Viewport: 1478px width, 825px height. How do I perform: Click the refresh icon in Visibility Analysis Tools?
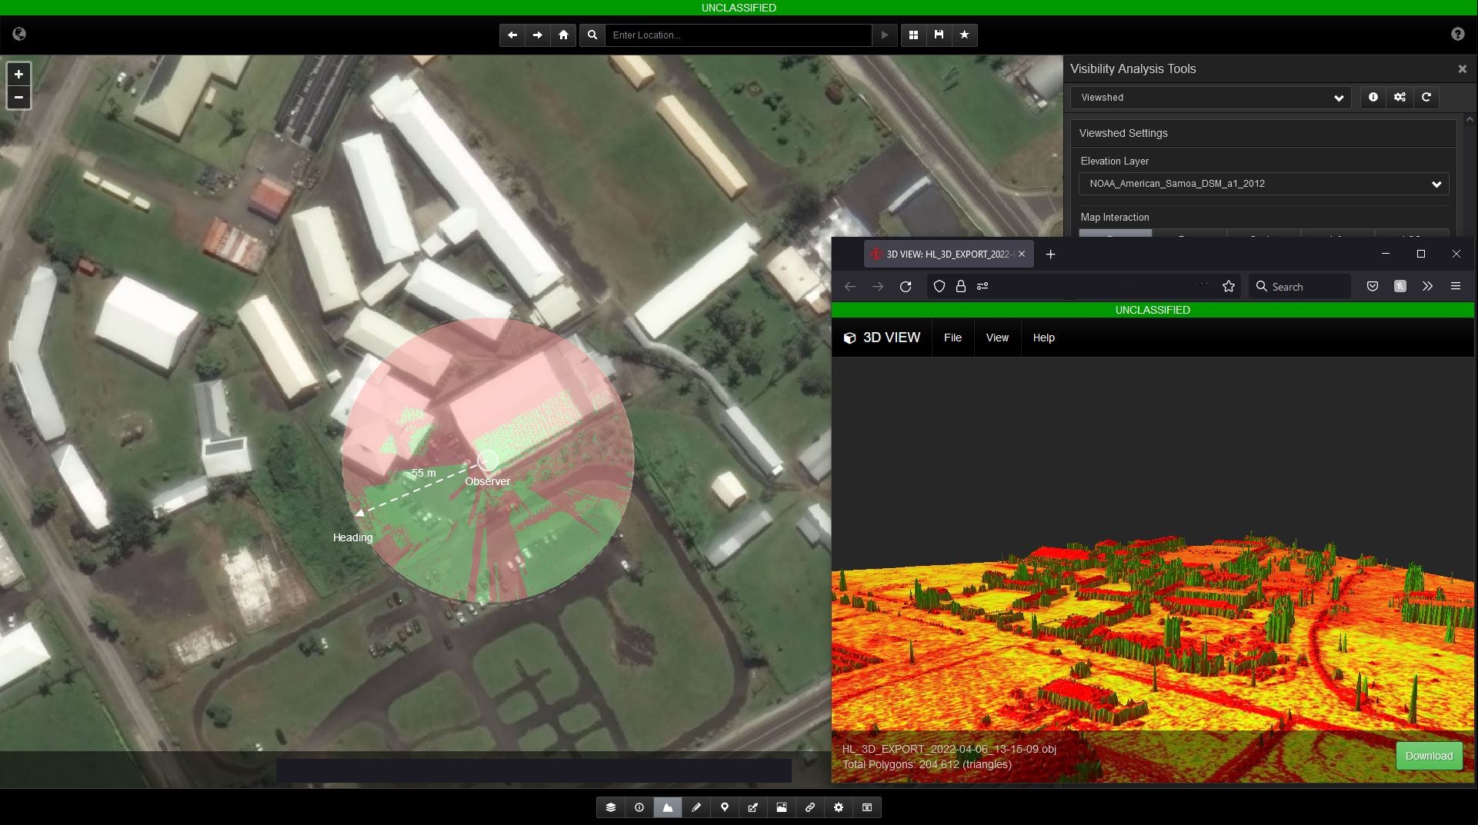1427,98
